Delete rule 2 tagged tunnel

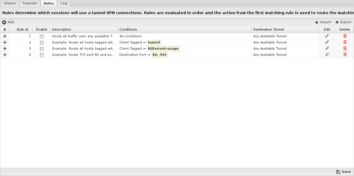345,42
